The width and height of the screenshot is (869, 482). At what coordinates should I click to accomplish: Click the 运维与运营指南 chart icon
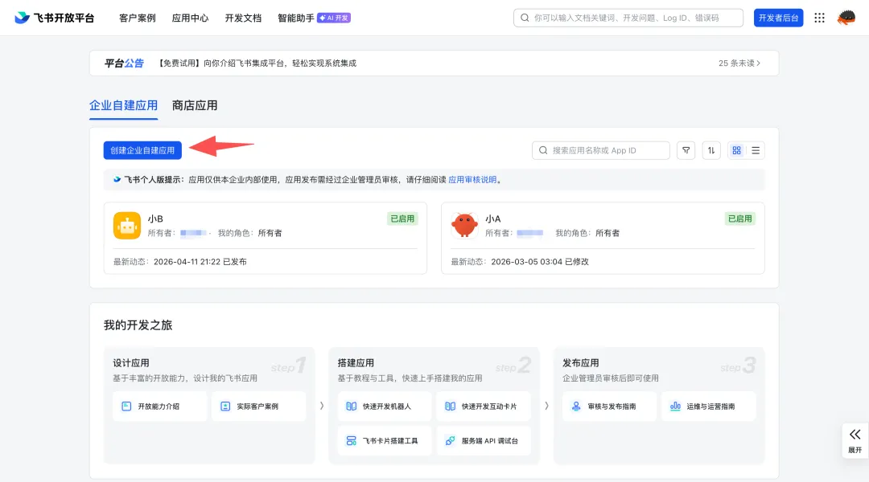(675, 406)
